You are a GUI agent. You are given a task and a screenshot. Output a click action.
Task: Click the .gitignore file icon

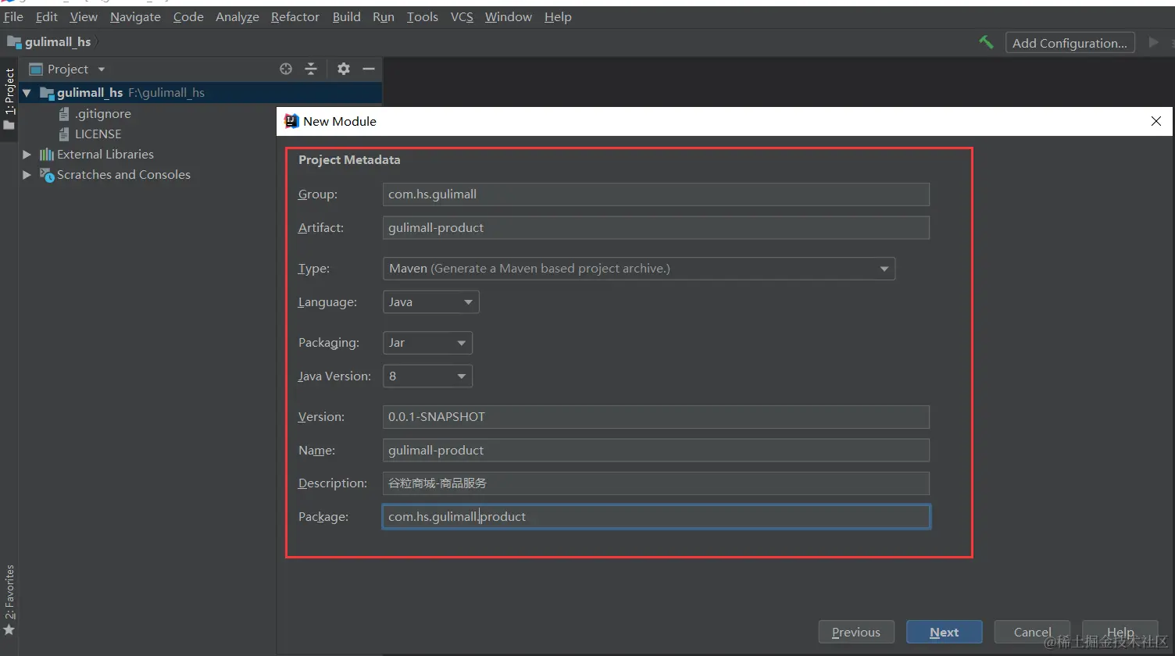[64, 114]
